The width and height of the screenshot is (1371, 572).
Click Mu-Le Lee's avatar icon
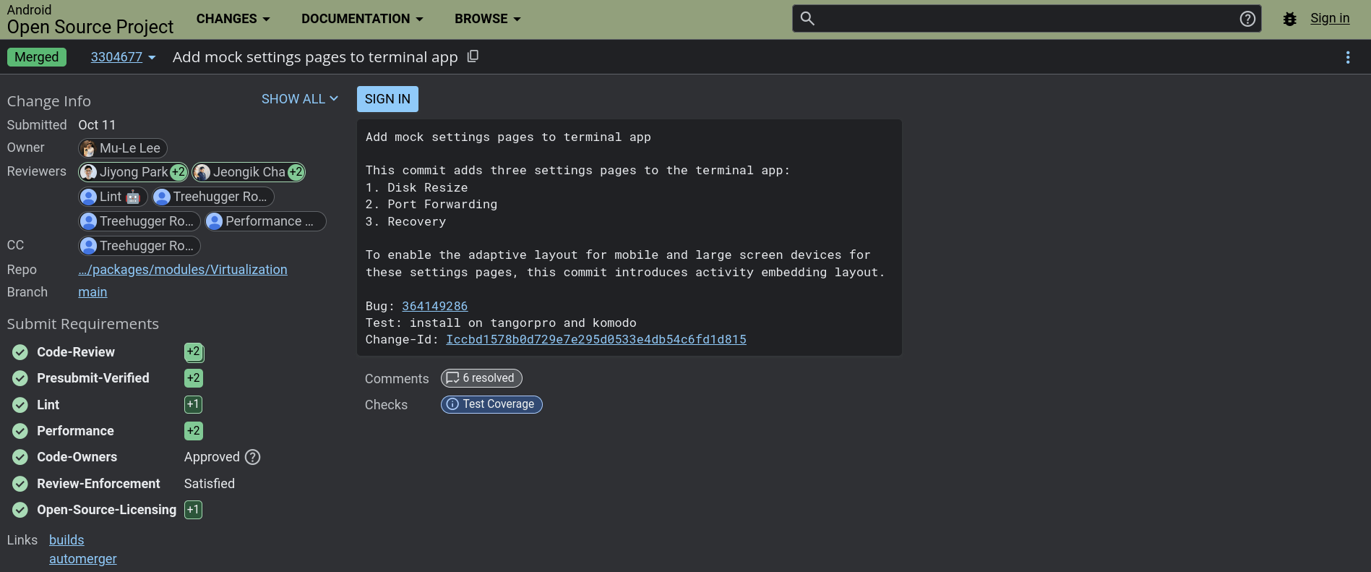pyautogui.click(x=89, y=148)
